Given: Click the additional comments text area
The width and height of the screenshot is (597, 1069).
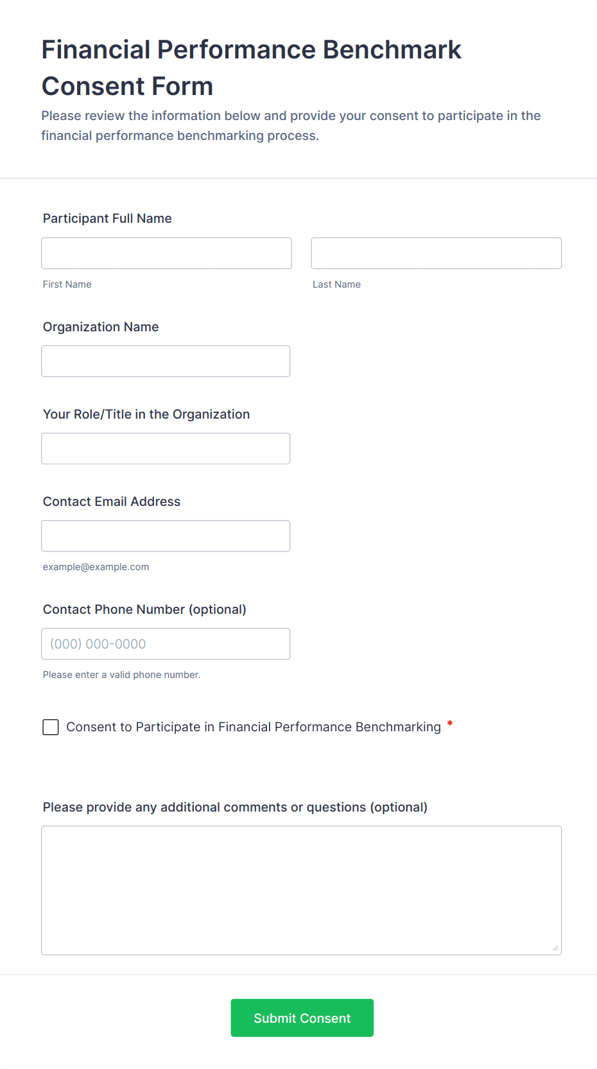Looking at the screenshot, I should click(x=301, y=890).
